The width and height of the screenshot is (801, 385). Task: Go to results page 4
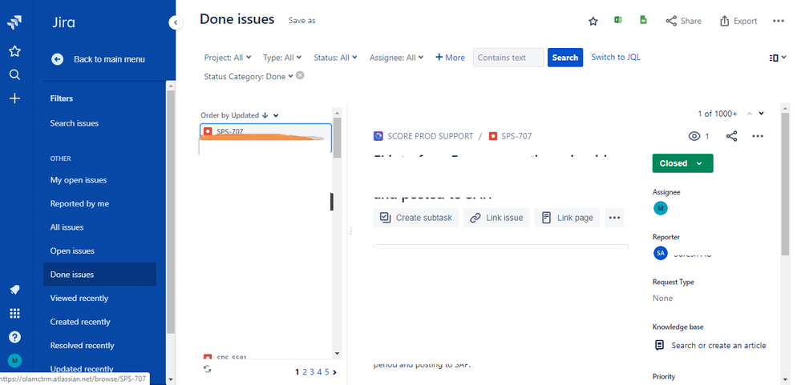(x=320, y=372)
